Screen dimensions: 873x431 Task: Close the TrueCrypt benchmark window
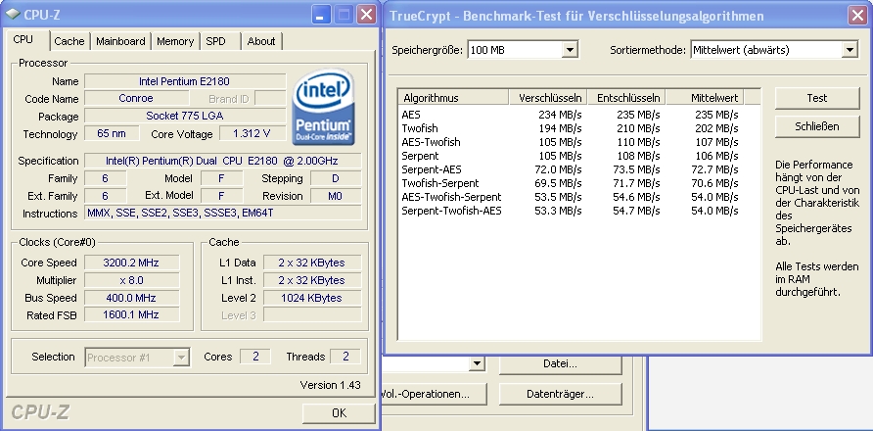tap(858, 16)
